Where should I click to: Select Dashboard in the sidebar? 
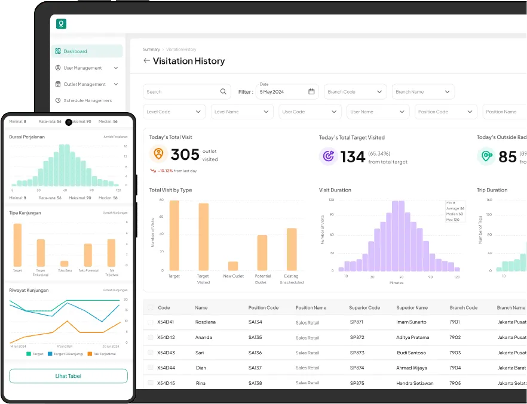[x=87, y=51]
